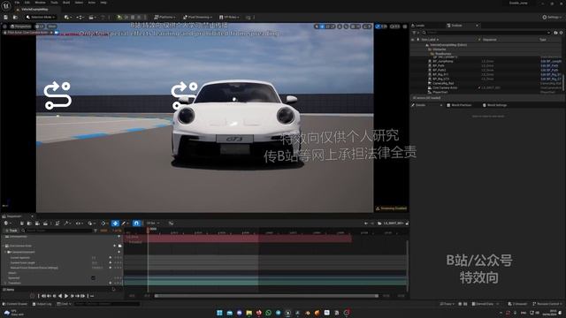Click the viewport layout maximize icon
This screenshot has height=318, width=566.
click(405, 26)
